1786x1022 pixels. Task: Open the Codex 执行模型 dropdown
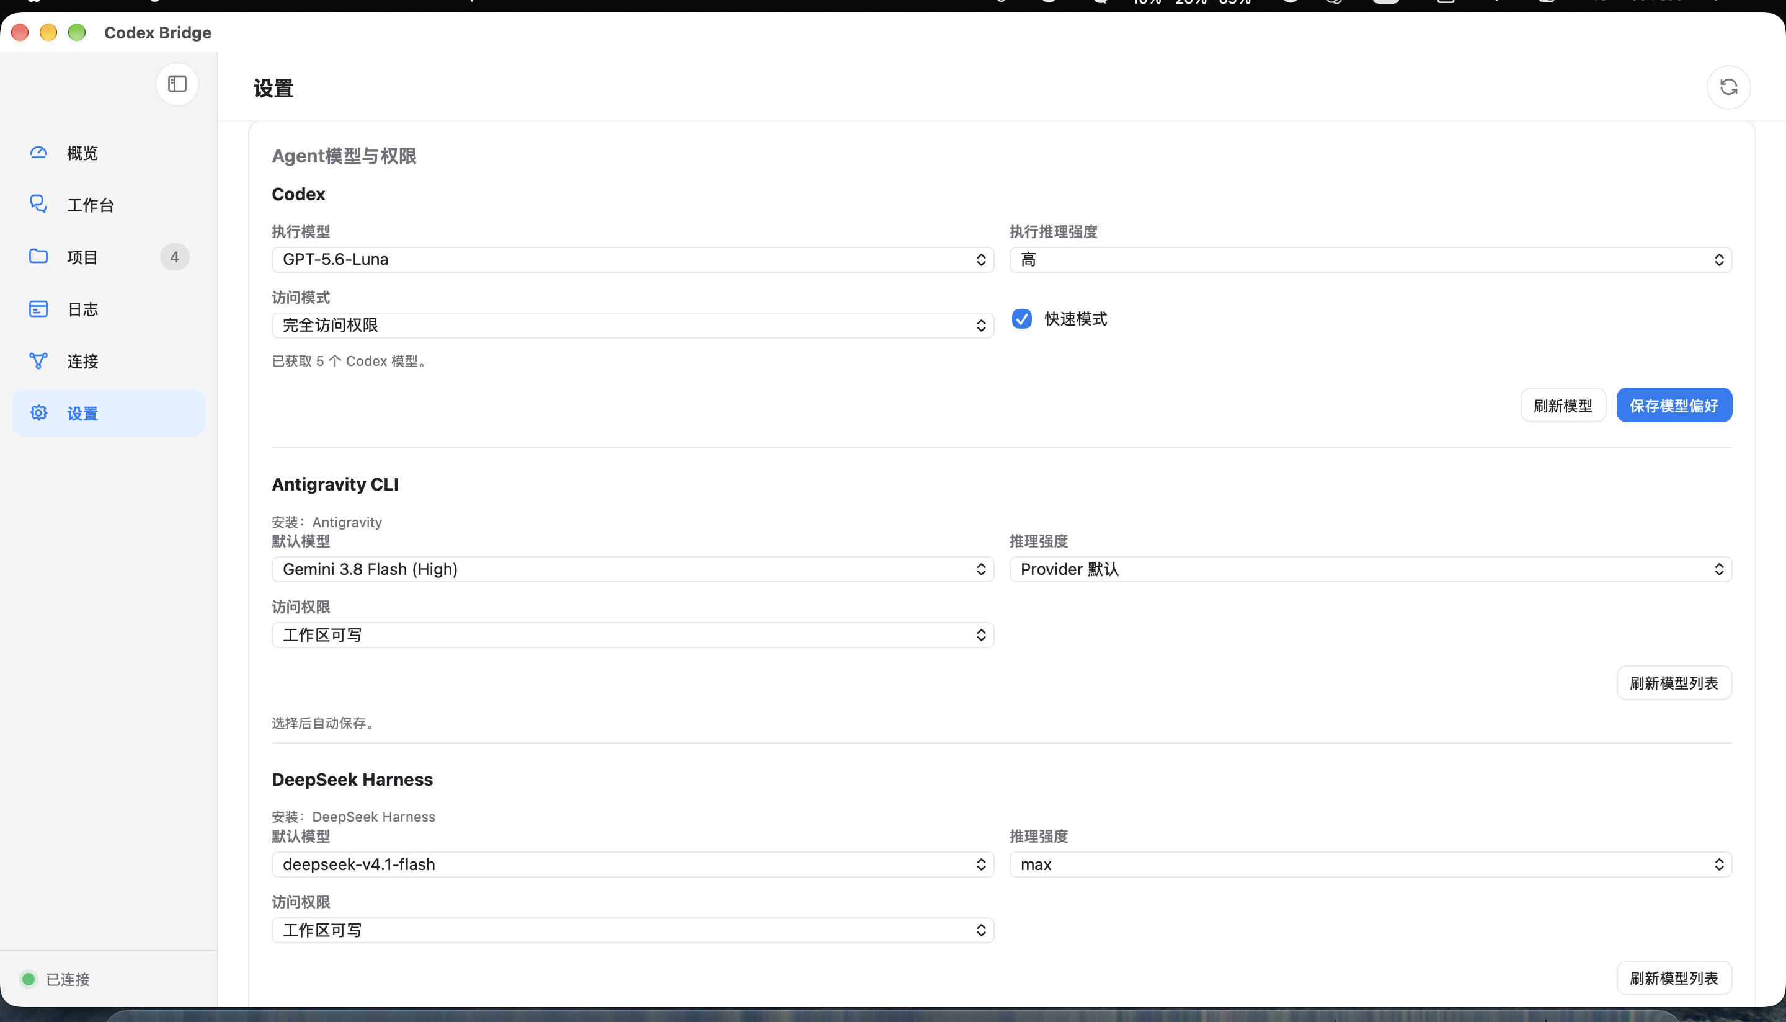point(633,260)
